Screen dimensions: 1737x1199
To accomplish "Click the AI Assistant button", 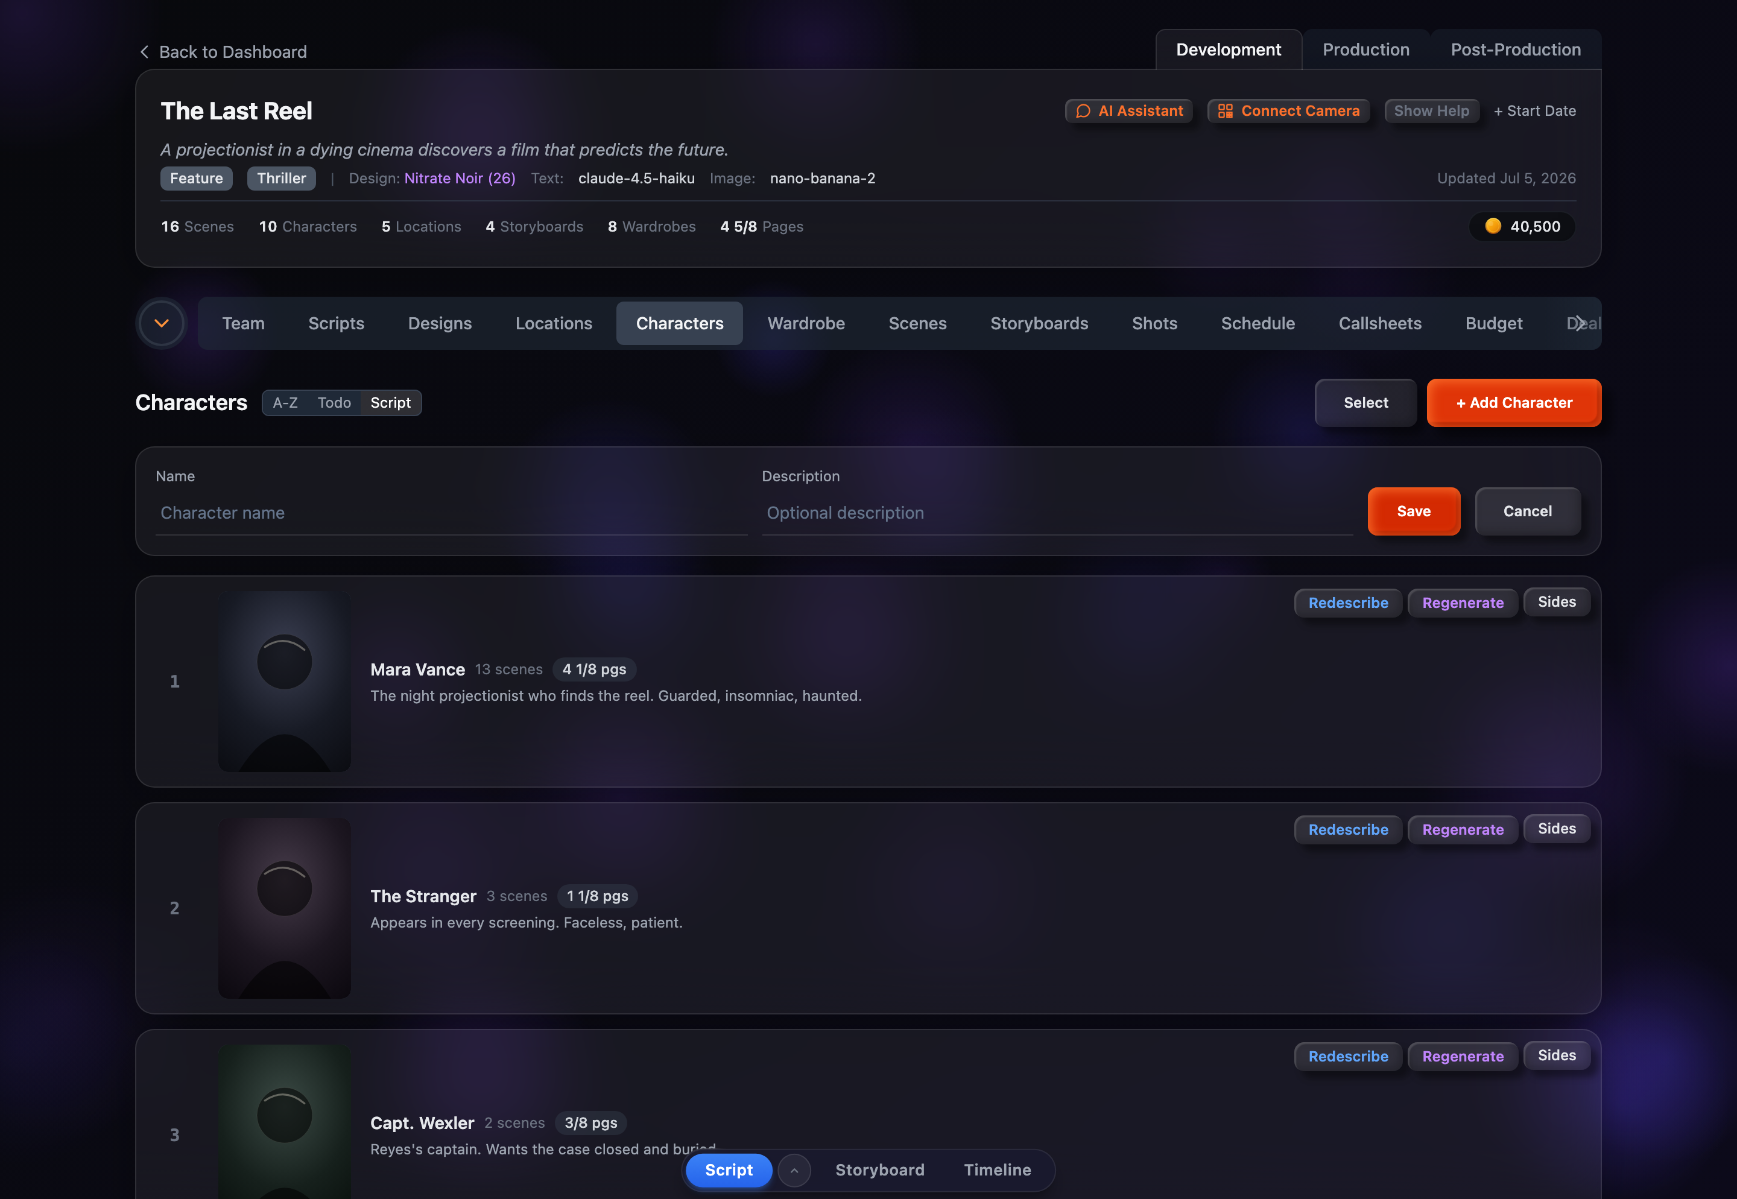I will [1129, 111].
